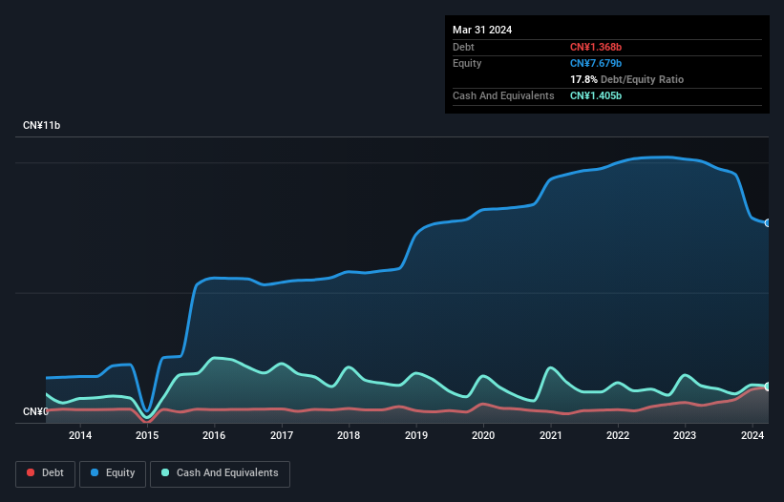Click the blue Equity legend dot
Viewport: 784px width, 502px height.
pyautogui.click(x=95, y=472)
